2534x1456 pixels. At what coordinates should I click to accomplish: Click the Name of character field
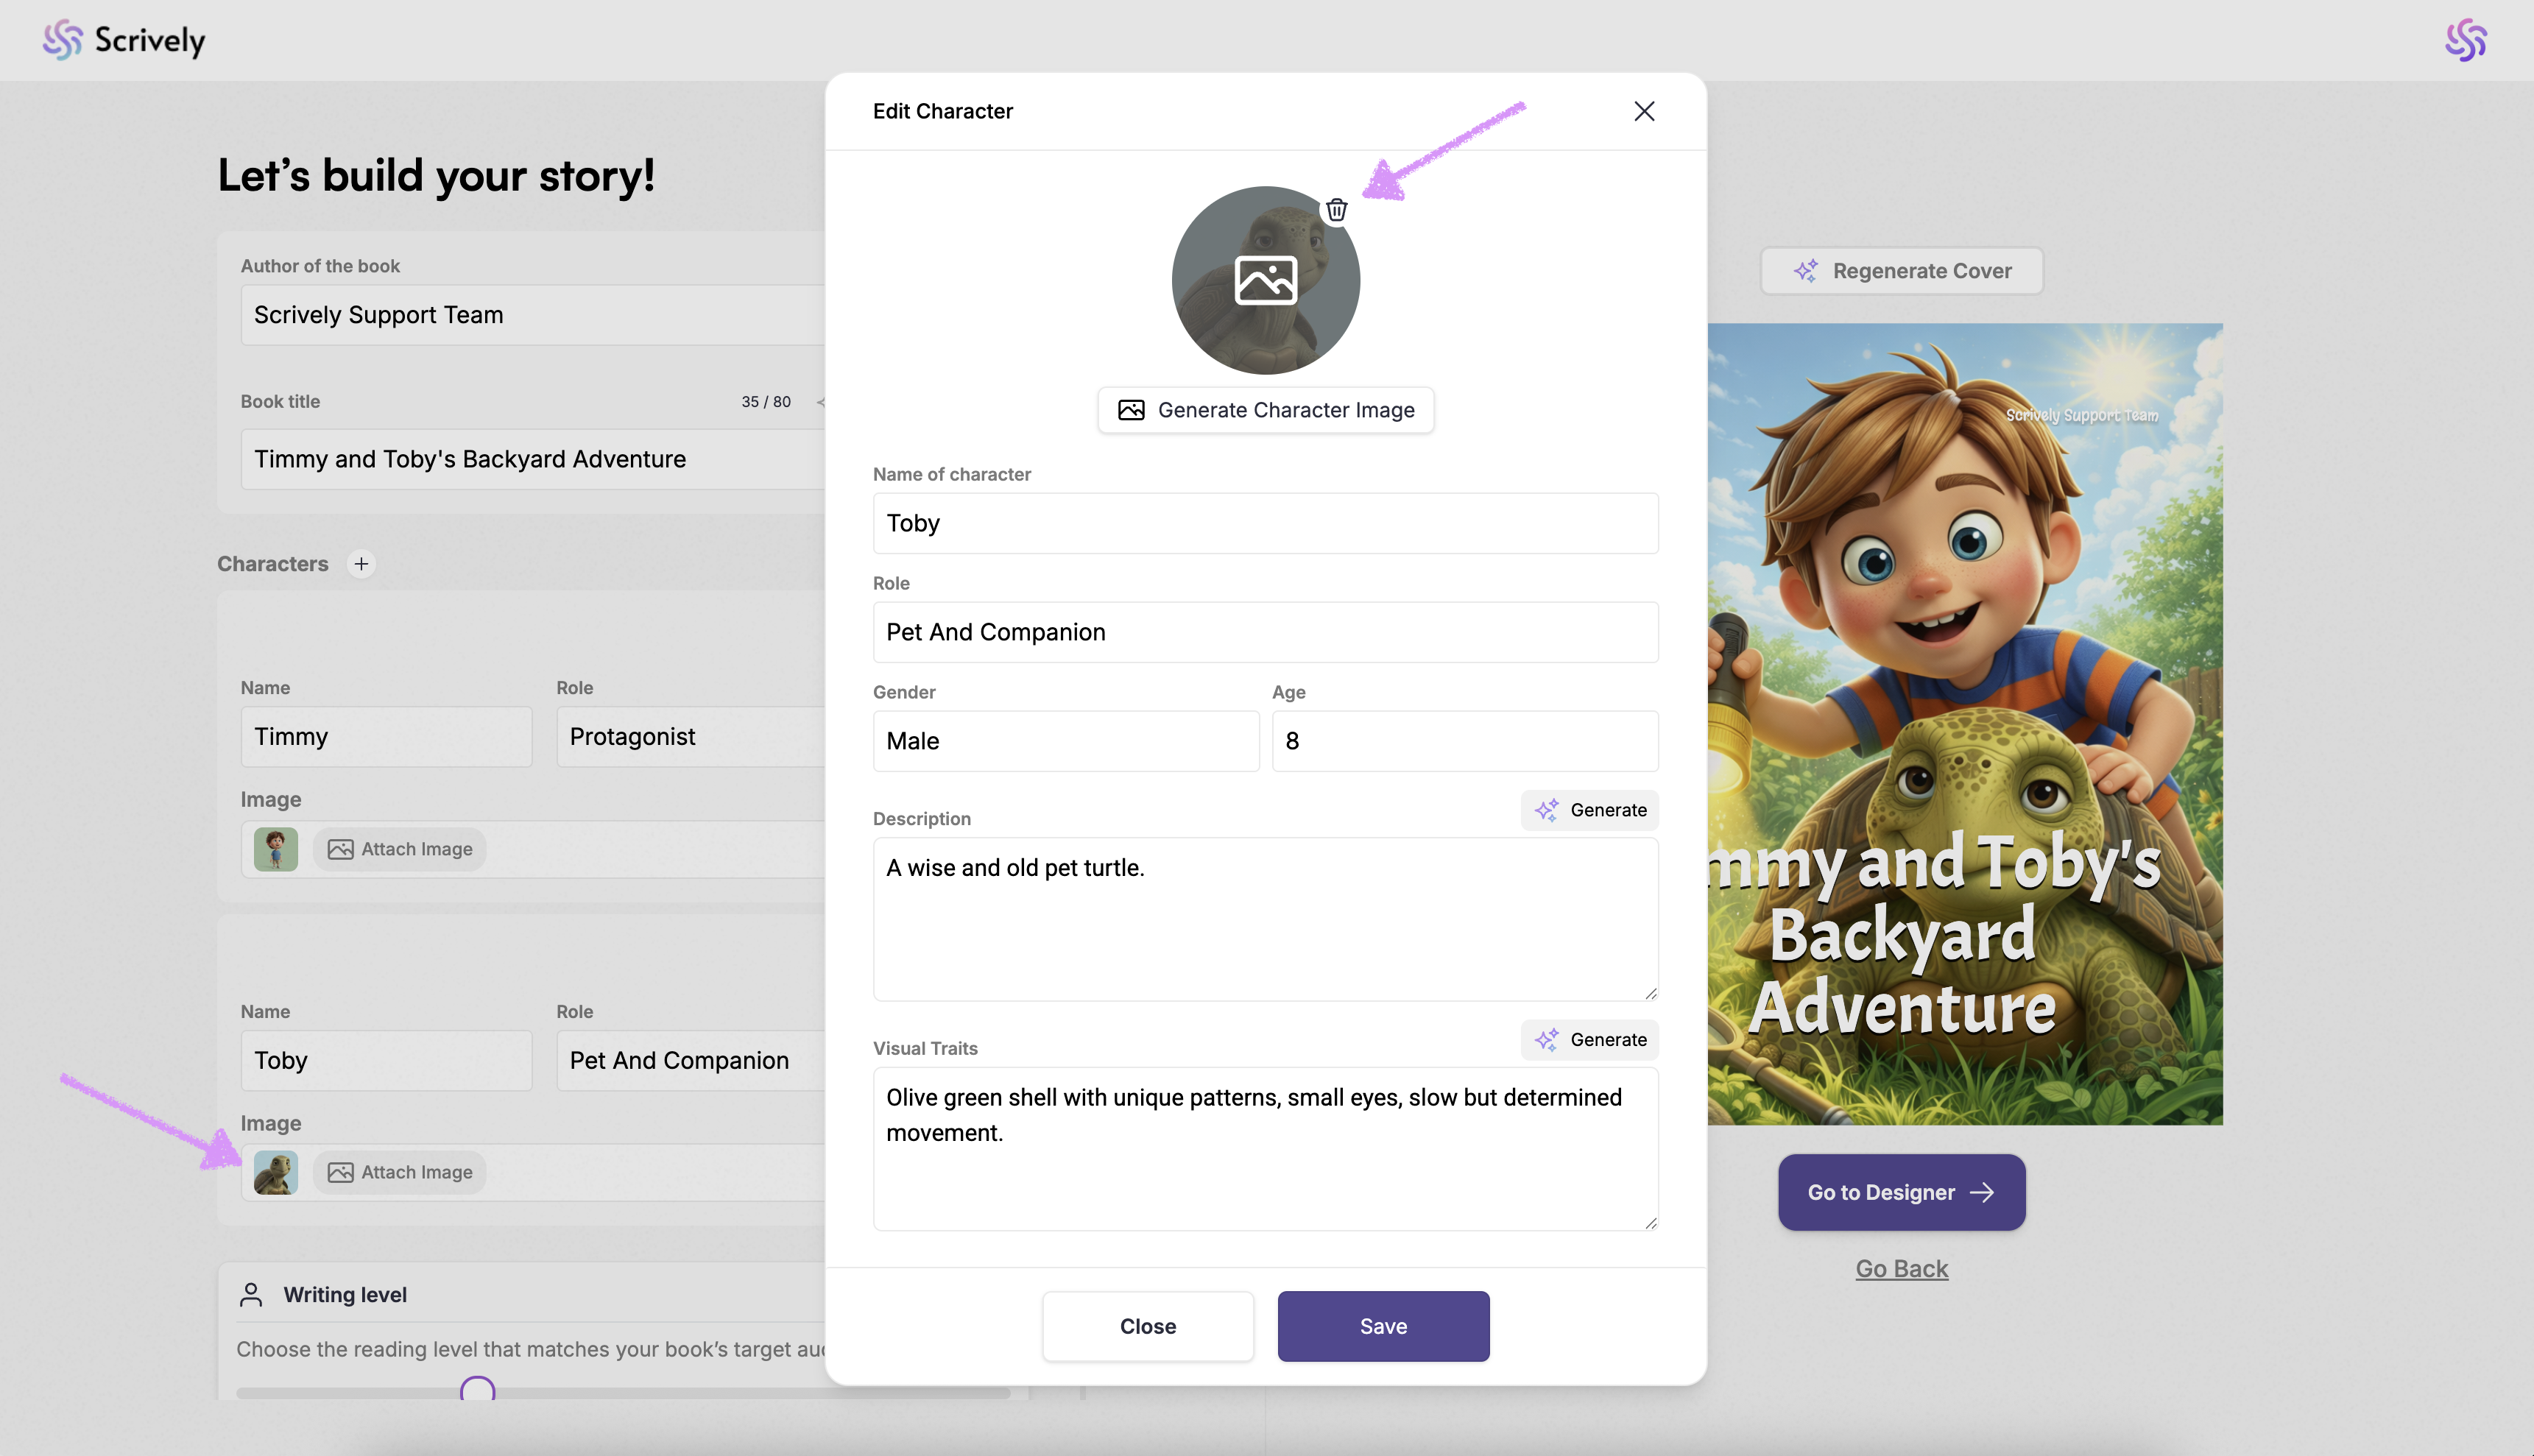click(1265, 523)
